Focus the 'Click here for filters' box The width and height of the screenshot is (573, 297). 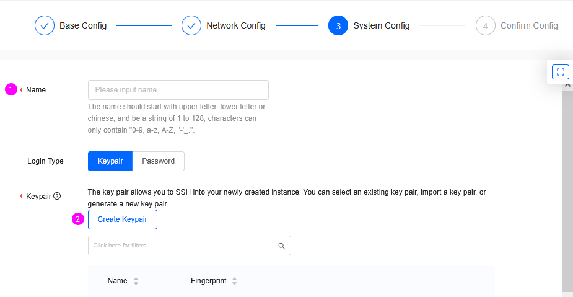[190, 246]
